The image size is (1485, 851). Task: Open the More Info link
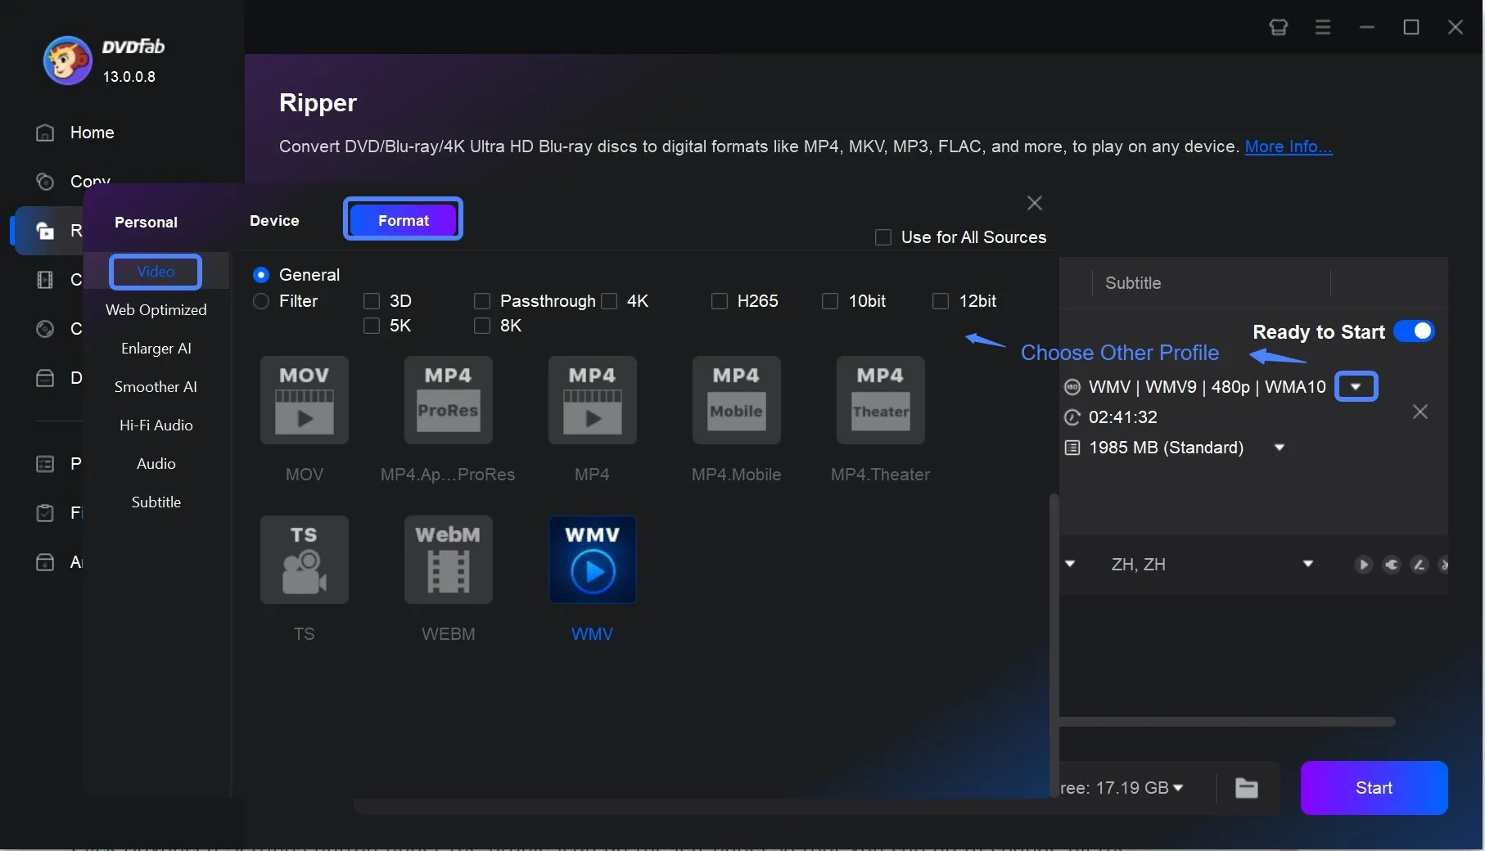pyautogui.click(x=1287, y=147)
